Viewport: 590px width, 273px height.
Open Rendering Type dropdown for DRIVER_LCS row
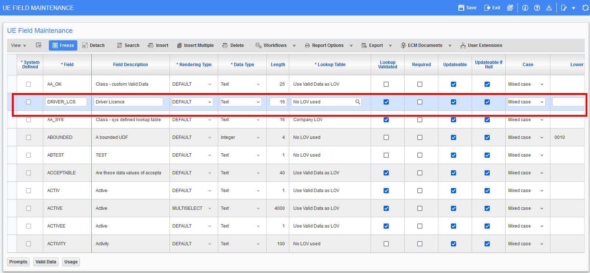(192, 102)
